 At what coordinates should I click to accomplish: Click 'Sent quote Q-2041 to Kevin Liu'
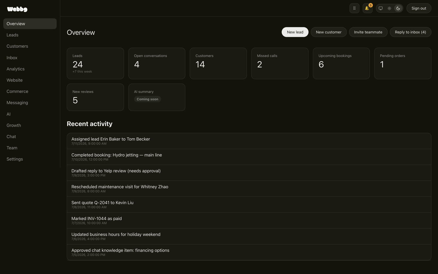(249, 205)
